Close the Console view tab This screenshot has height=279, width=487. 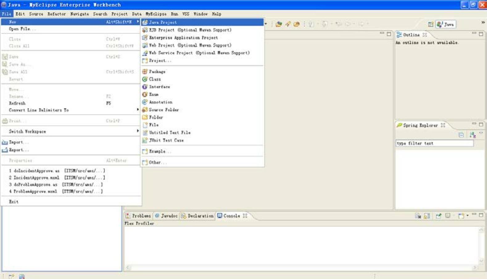click(x=245, y=216)
